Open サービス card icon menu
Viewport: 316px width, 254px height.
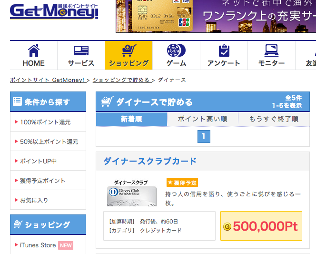coord(81,51)
